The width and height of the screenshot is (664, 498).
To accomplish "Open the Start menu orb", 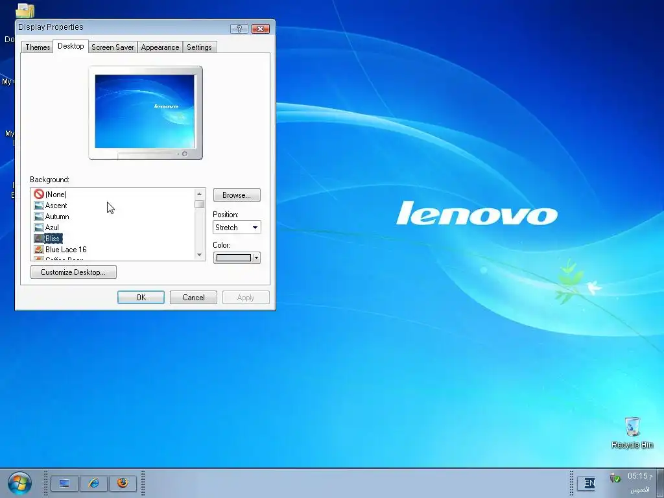I will [x=19, y=484].
